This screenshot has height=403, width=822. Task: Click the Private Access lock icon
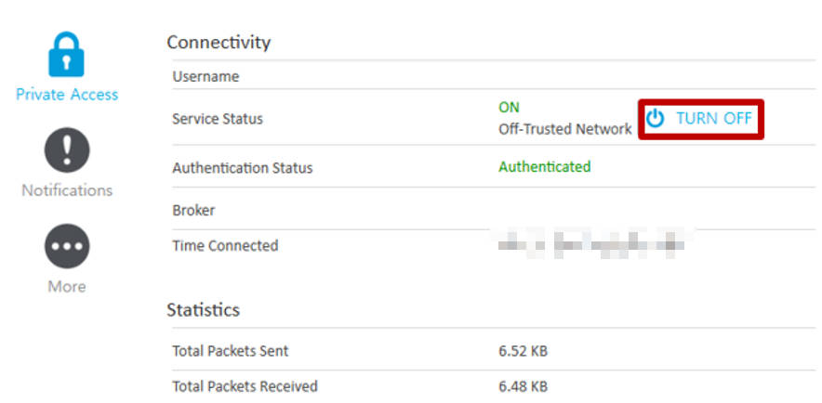tap(67, 55)
